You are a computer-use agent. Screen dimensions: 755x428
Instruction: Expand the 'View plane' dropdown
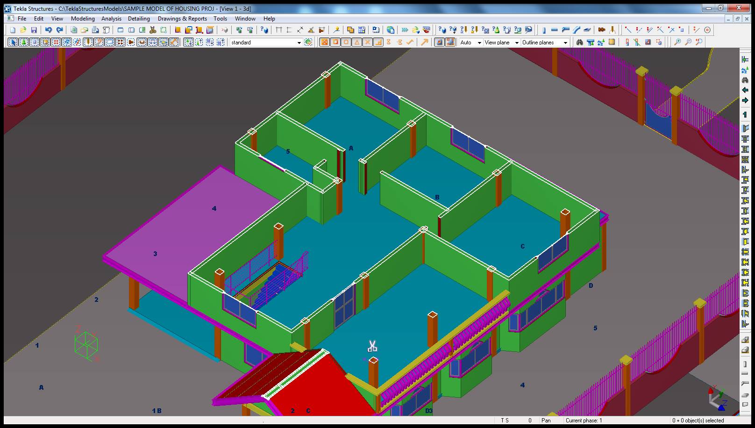pyautogui.click(x=516, y=43)
